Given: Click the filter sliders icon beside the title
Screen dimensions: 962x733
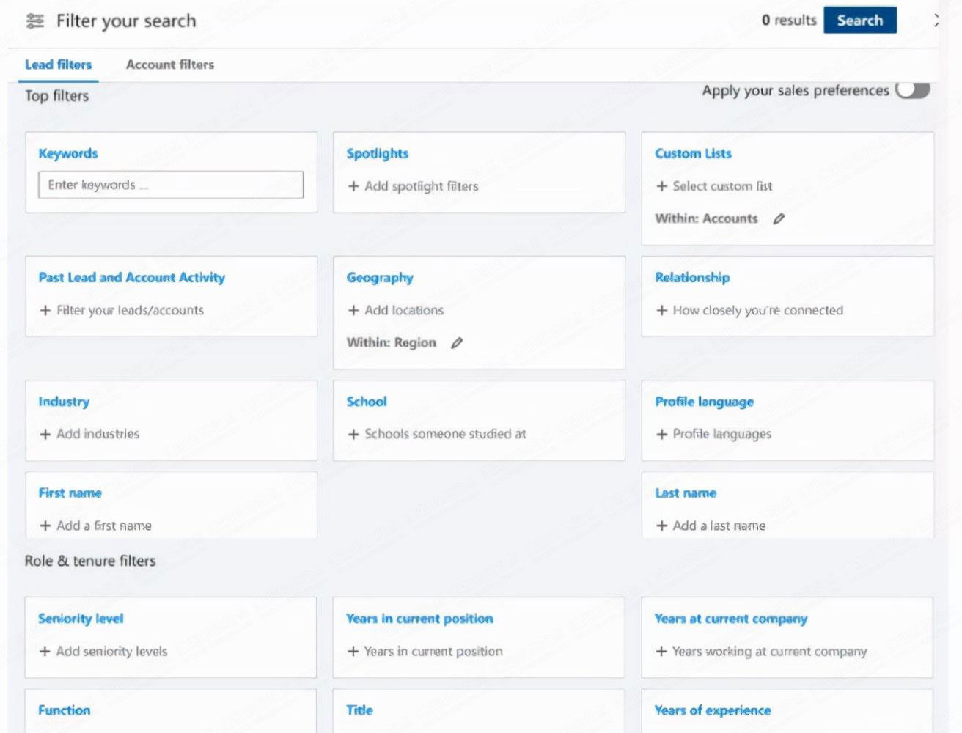Looking at the screenshot, I should point(34,21).
